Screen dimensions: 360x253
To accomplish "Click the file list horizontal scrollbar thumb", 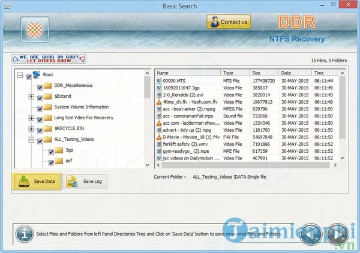I will click(x=245, y=165).
